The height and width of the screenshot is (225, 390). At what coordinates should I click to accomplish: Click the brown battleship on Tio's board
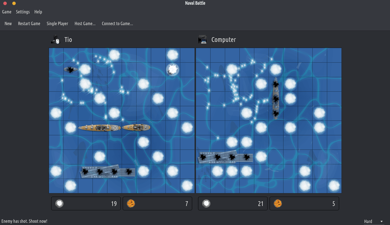100,128
